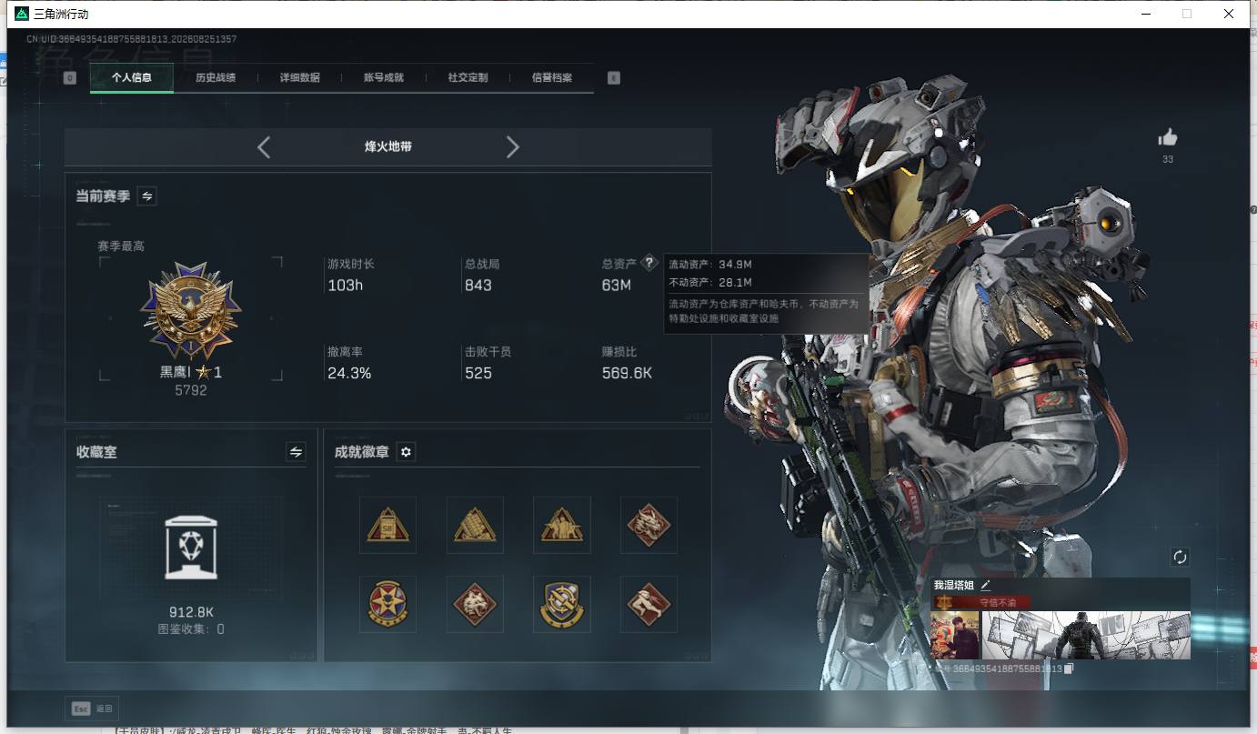Screen dimensions: 1257x734
Task: Select the 信誉档案 tab
Action: click(552, 78)
